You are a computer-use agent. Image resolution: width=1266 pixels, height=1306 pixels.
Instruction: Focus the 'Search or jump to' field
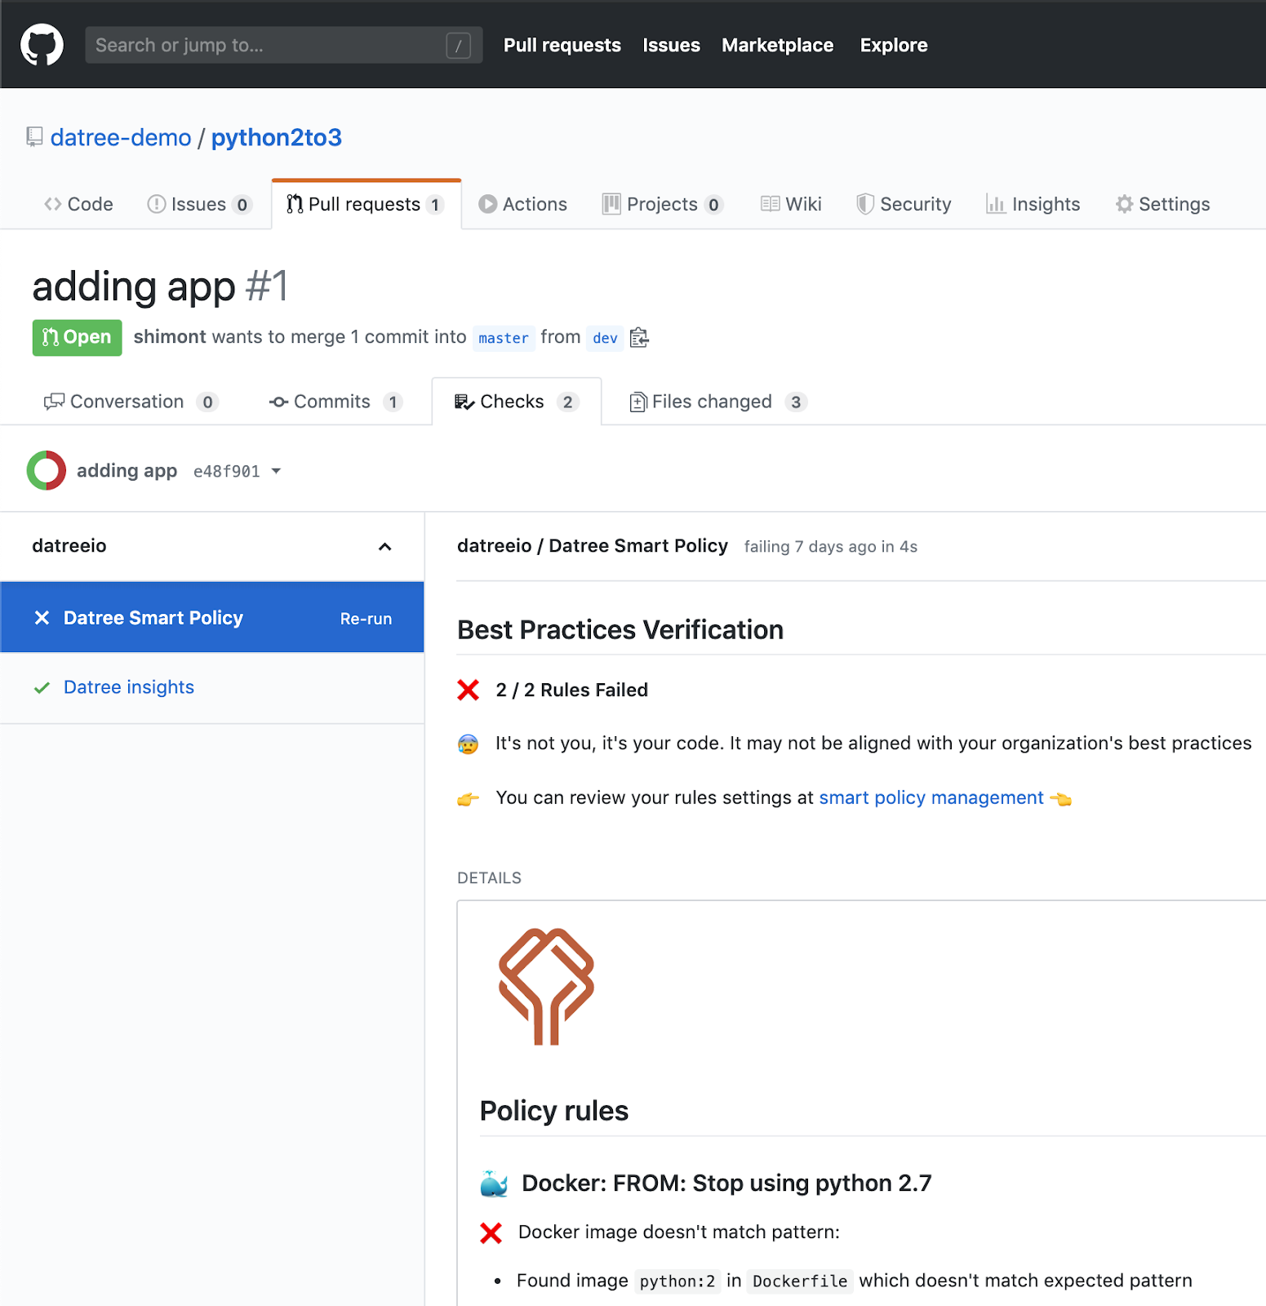[x=284, y=45]
